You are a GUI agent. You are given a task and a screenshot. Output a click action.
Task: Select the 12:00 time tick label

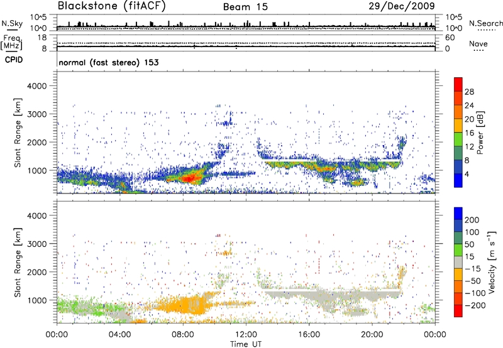coord(246,335)
